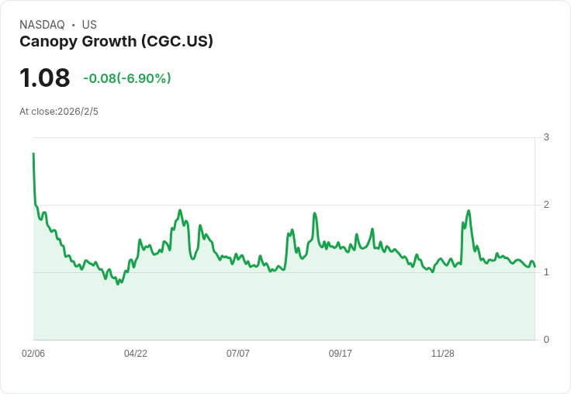571x394 pixels.
Task: Select the 09/17 date on the x-axis
Action: (x=340, y=354)
